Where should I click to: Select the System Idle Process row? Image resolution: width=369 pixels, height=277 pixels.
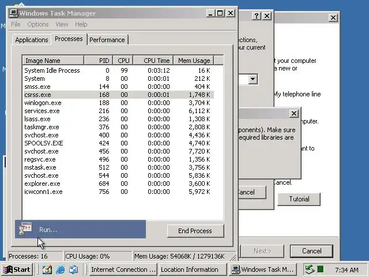click(119, 70)
